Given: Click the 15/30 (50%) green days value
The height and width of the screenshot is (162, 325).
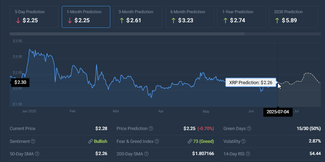Looking at the screenshot, I should [x=309, y=128].
